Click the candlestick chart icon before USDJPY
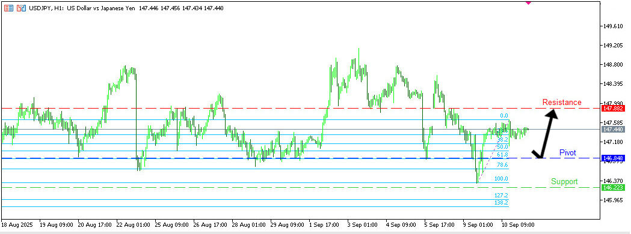This screenshot has height=234, width=631. coord(21,8)
